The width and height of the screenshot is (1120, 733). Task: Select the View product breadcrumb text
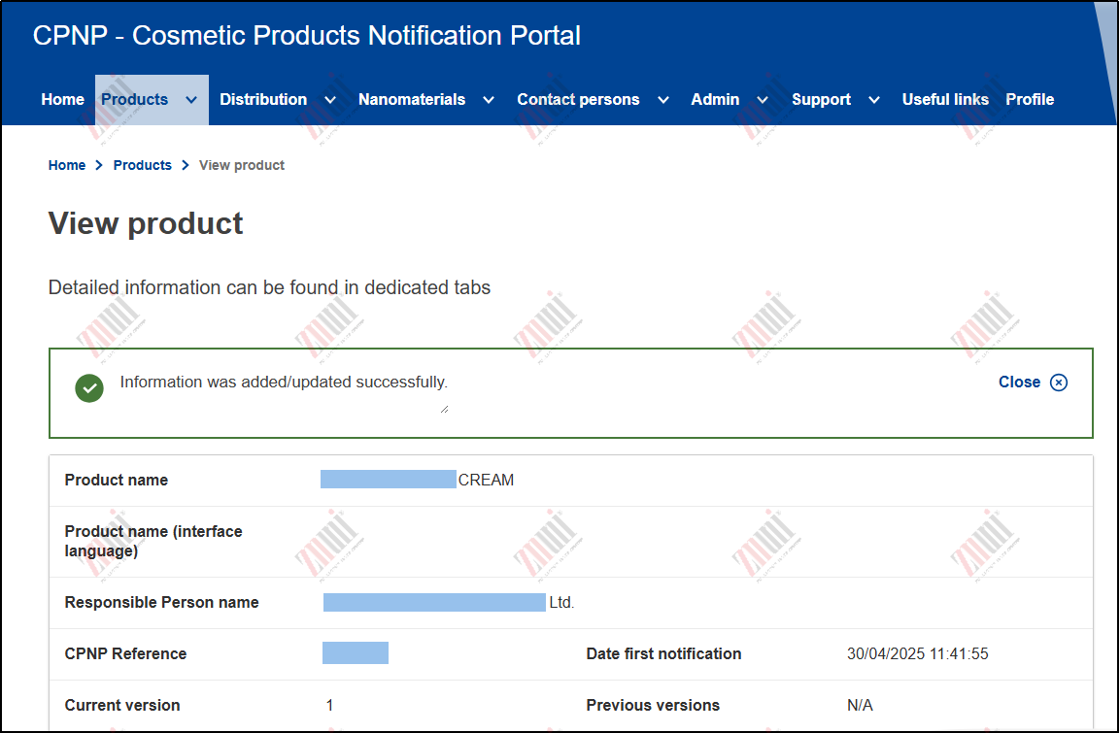point(242,165)
